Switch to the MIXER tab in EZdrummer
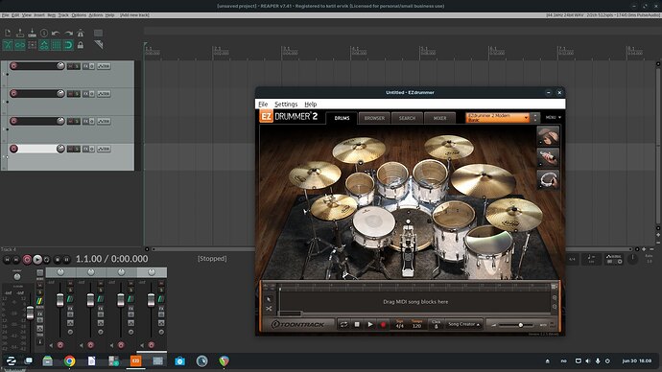Viewport: 662px width, 372px height. point(439,118)
